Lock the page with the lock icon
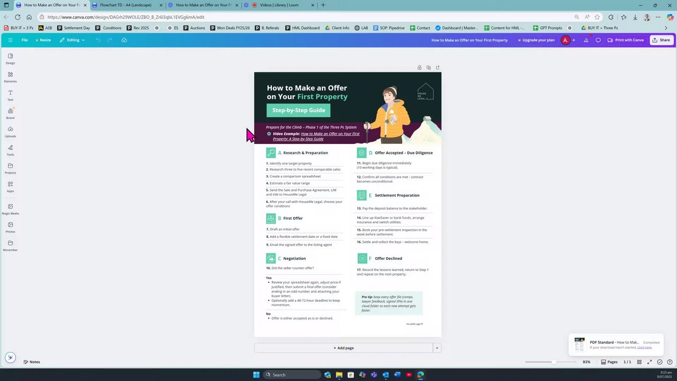677x381 pixels. (x=419, y=68)
